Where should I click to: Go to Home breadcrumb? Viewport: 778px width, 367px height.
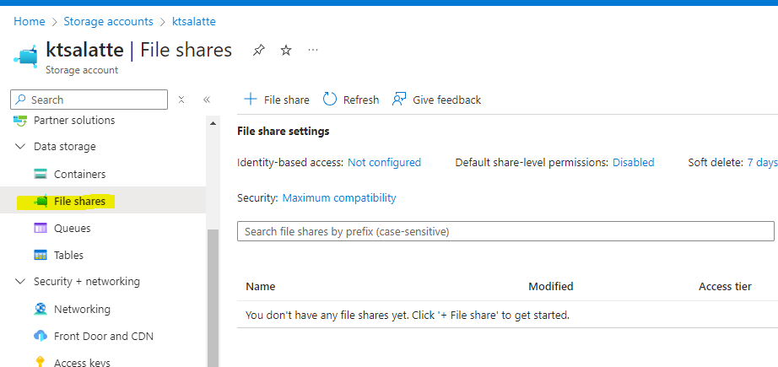click(x=30, y=21)
